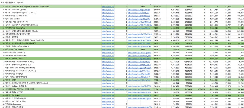
Task: Select value cell '7,075,513'
Action: point(212,89)
